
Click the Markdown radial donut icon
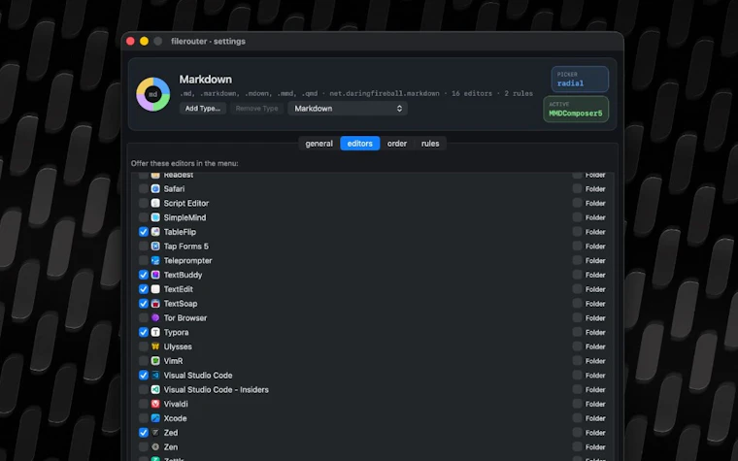tap(153, 94)
